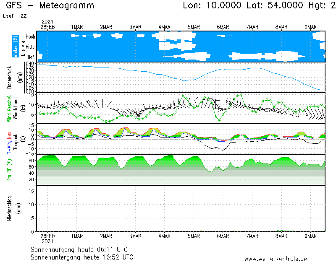
Task: Click the 1040 value on pressure axis
Action: point(29,63)
